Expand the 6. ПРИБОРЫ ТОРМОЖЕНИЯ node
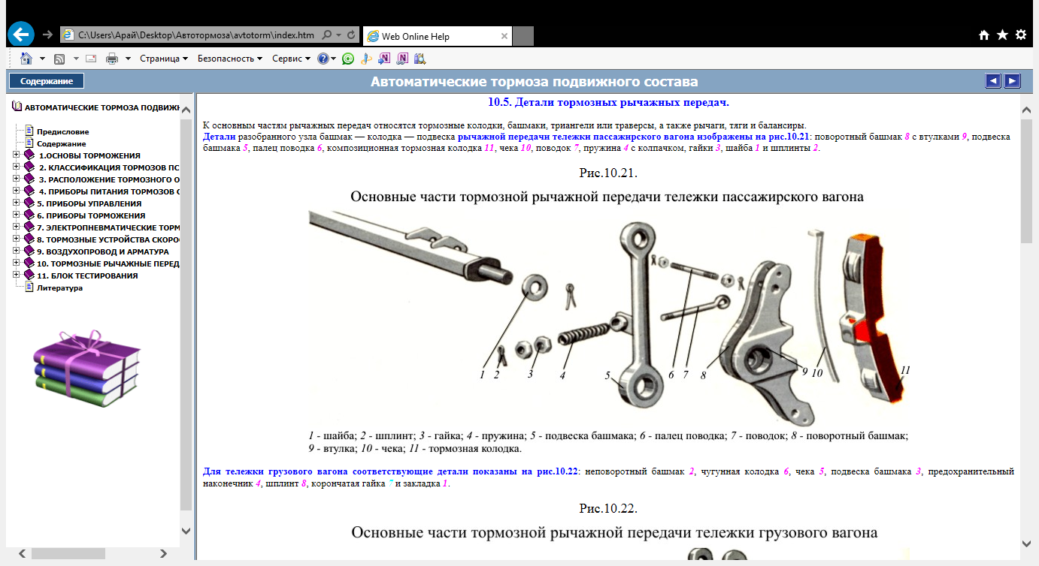Viewport: 1039px width, 566px height. tap(17, 215)
